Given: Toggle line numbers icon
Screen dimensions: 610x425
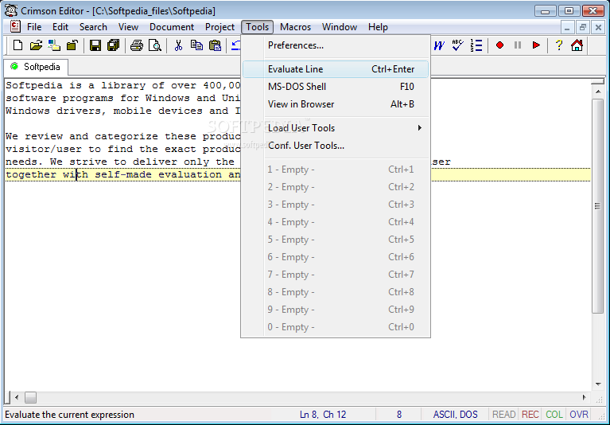Looking at the screenshot, I should tap(476, 45).
